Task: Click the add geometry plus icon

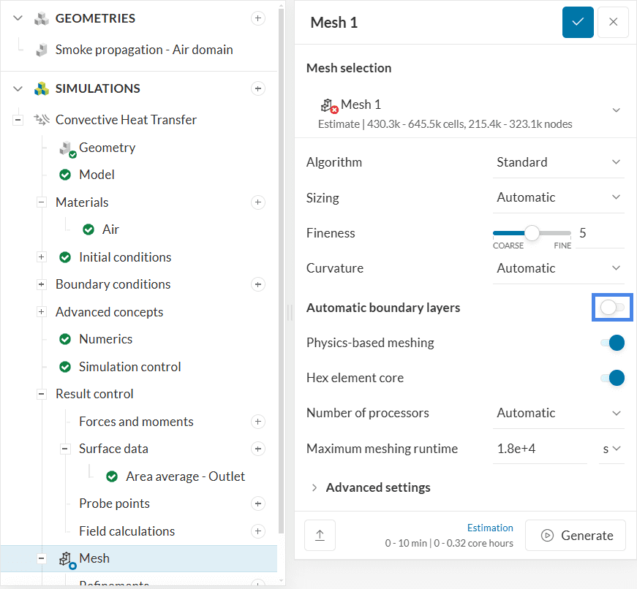Action: [257, 18]
